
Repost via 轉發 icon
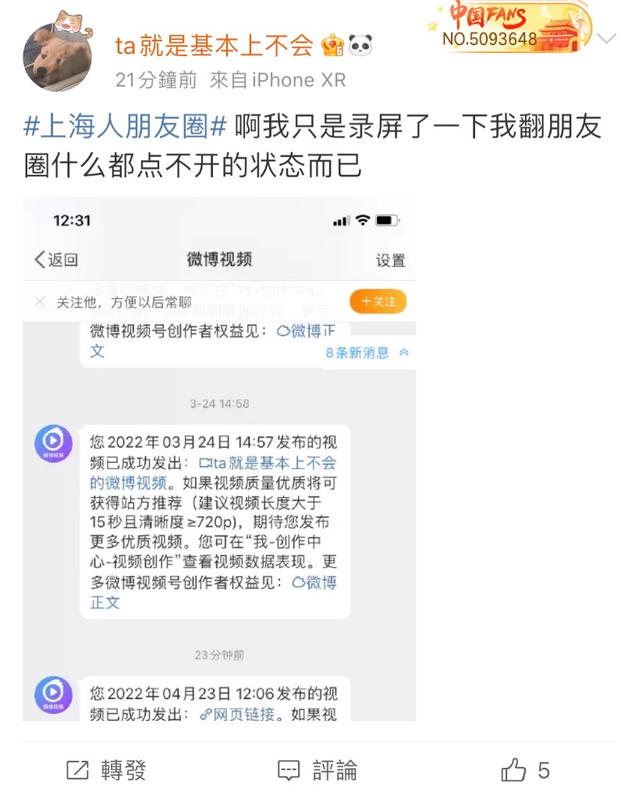click(x=106, y=770)
